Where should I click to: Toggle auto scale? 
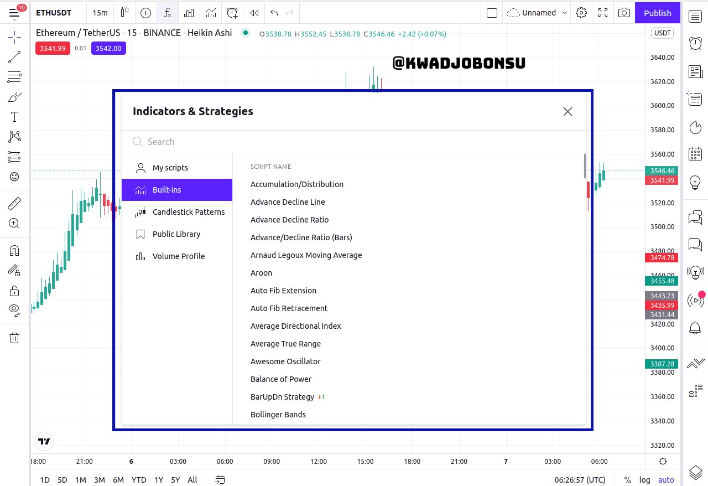[x=666, y=480]
